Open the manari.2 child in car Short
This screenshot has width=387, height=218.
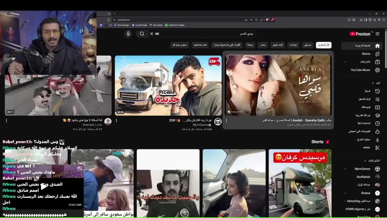tap(234, 183)
